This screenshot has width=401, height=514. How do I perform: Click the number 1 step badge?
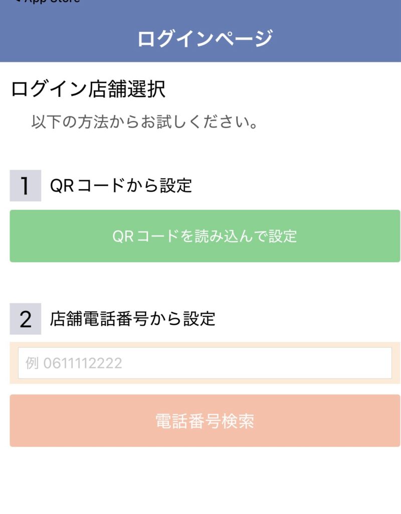pyautogui.click(x=25, y=186)
